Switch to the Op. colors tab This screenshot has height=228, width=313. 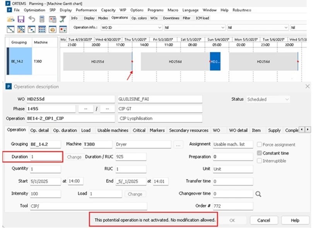(x=139, y=18)
